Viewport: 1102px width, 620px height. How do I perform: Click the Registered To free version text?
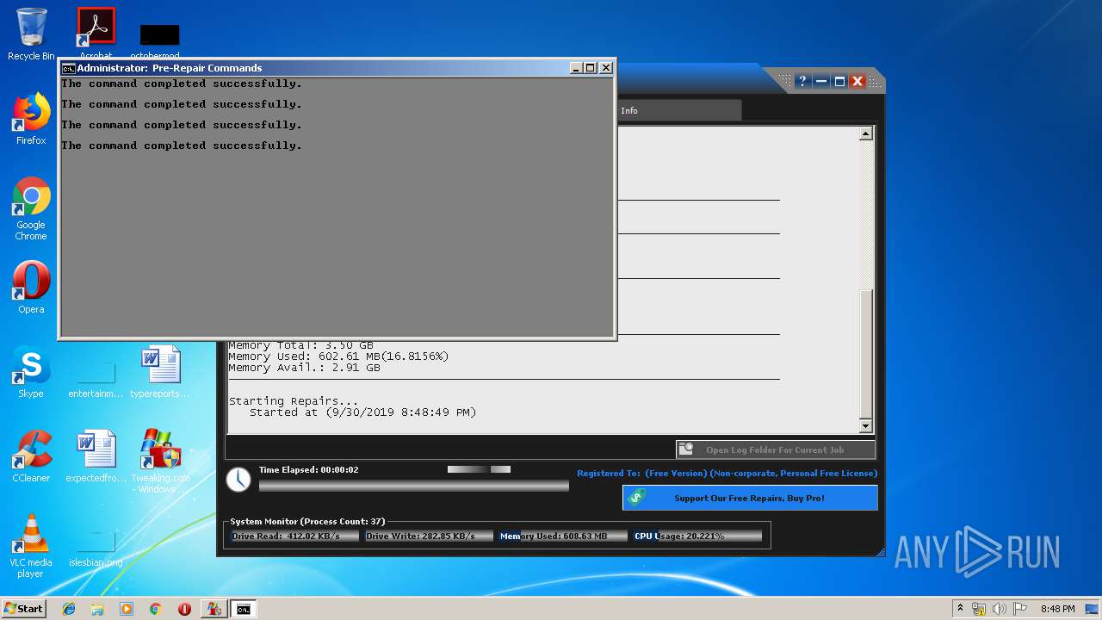[x=727, y=474]
